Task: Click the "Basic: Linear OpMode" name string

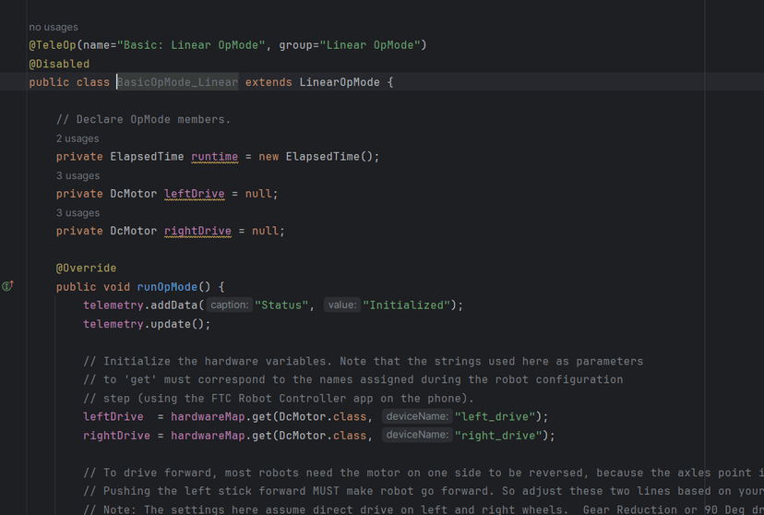Action: [191, 45]
